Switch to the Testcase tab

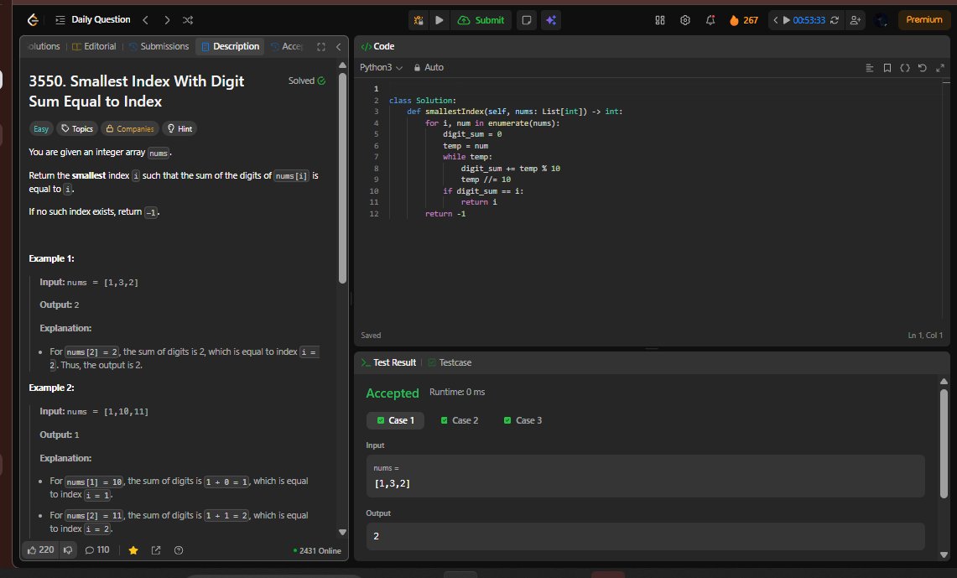pyautogui.click(x=450, y=362)
